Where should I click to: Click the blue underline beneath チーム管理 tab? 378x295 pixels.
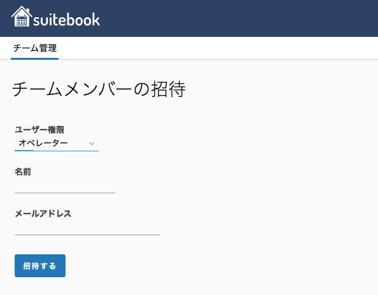tap(35, 58)
